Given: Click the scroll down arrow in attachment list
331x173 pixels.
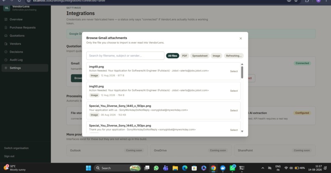Looking at the screenshot, I should [242, 131].
